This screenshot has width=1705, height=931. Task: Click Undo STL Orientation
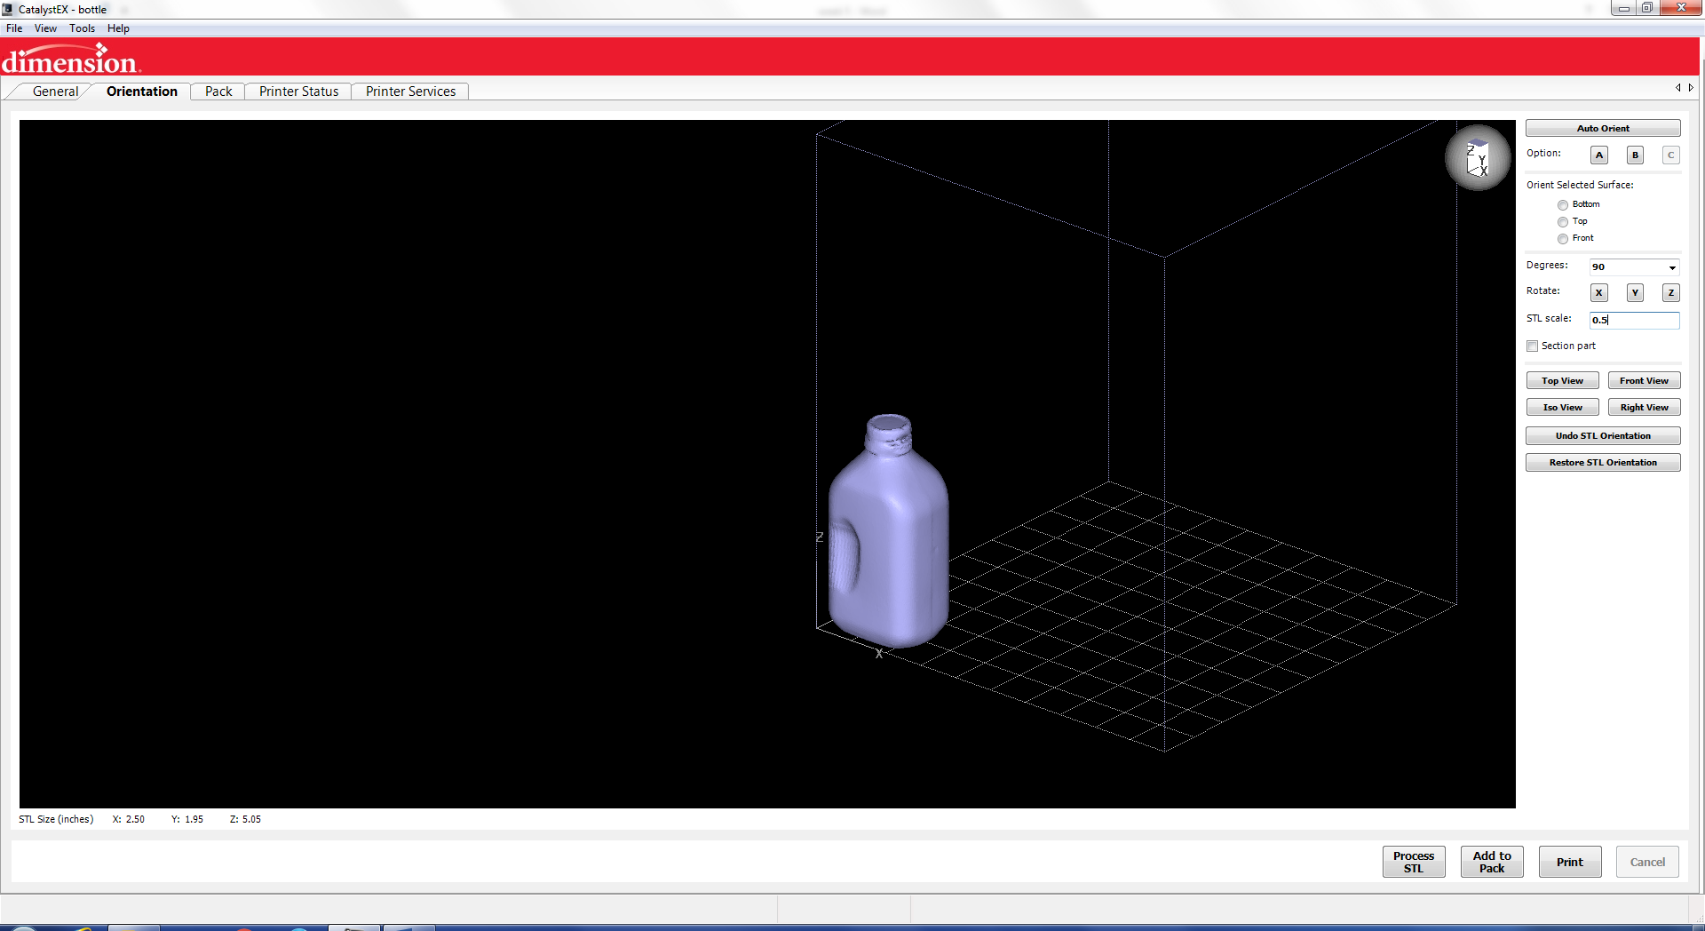pos(1603,436)
